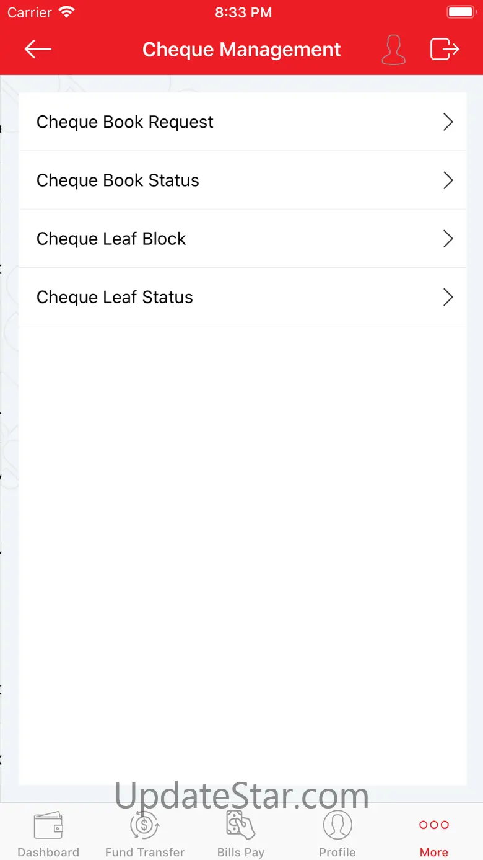Screen dimensions: 483x860
Task: Click the logout icon in header
Action: click(445, 49)
